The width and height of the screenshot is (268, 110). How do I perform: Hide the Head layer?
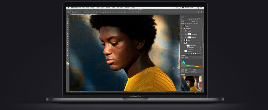tap(182, 43)
